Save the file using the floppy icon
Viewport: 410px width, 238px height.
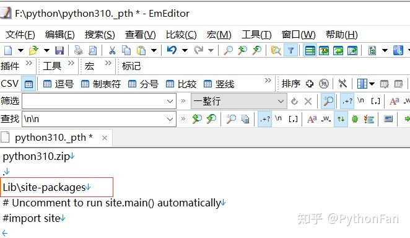(x=59, y=50)
